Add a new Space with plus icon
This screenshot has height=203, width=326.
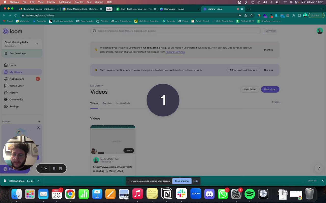point(39,122)
